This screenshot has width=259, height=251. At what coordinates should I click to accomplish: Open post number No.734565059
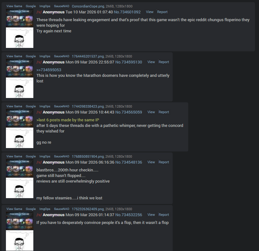tap(129, 112)
